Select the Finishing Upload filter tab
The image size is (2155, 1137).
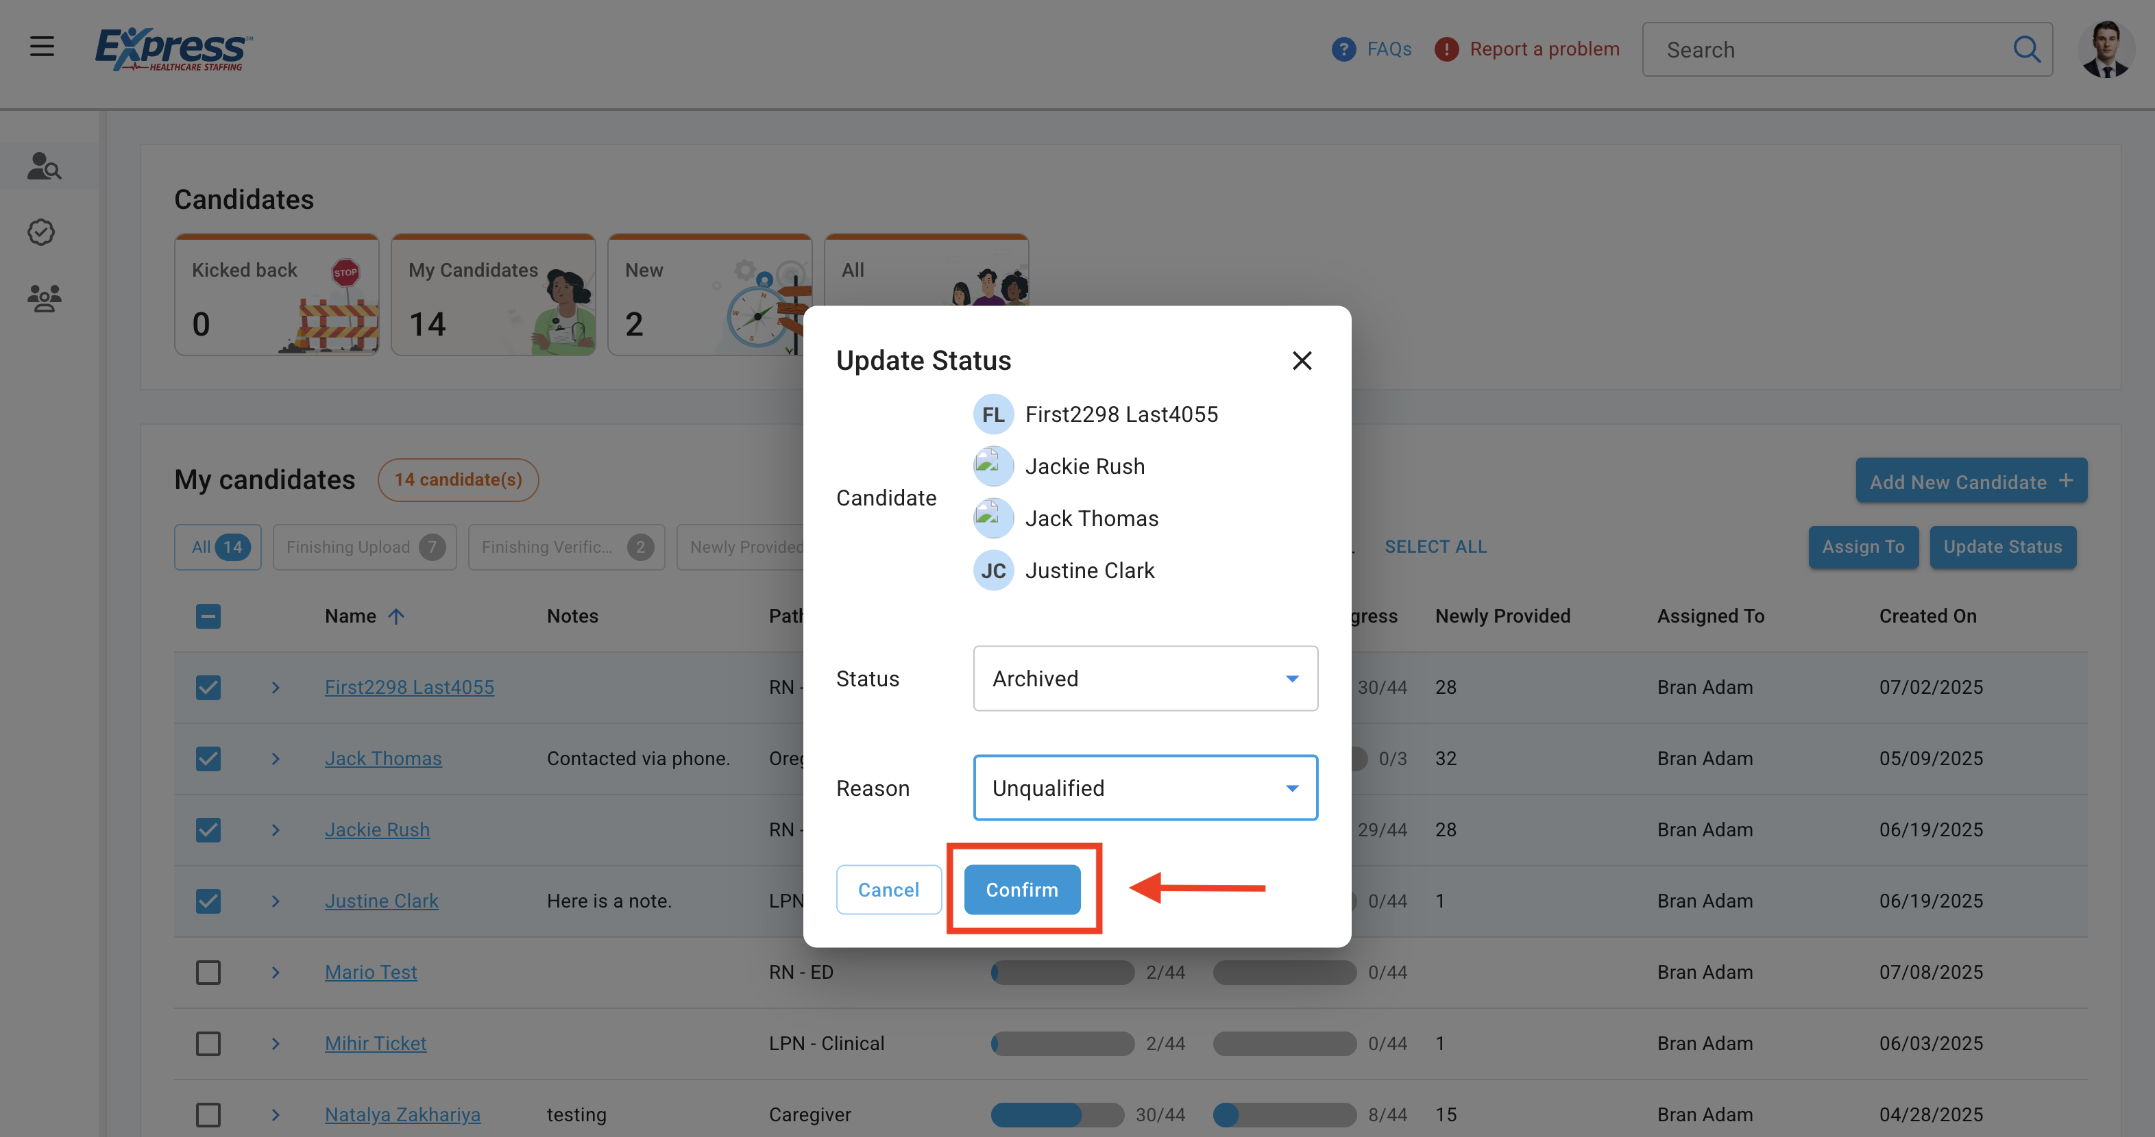[365, 547]
